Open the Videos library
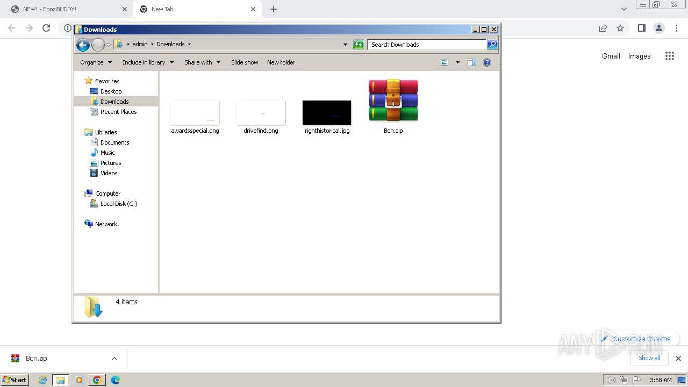 pos(109,173)
